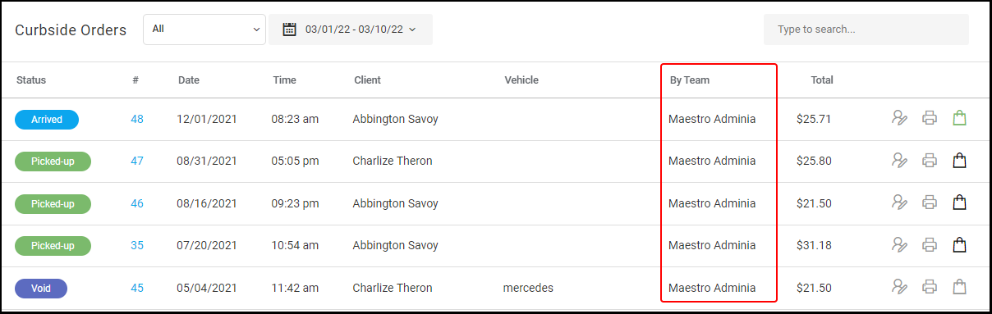Click calendar icon in date range picker
Viewport: 992px width, 314px height.
(x=289, y=30)
